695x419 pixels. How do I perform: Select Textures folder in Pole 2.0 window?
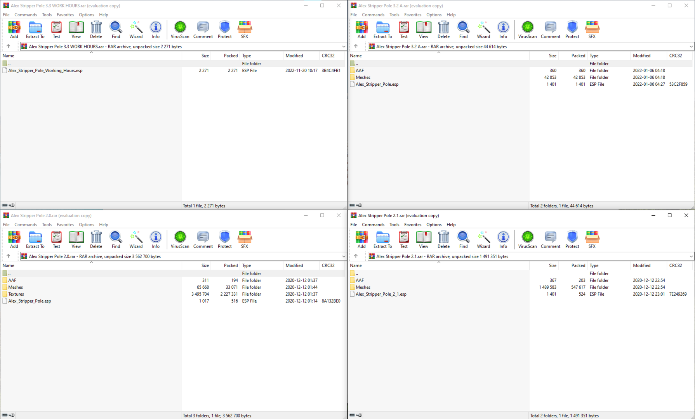pyautogui.click(x=16, y=294)
